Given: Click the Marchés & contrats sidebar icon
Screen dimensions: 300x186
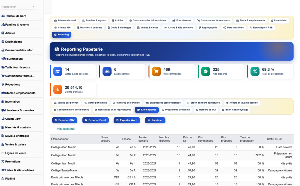Looking at the screenshot, I should point(3,127).
